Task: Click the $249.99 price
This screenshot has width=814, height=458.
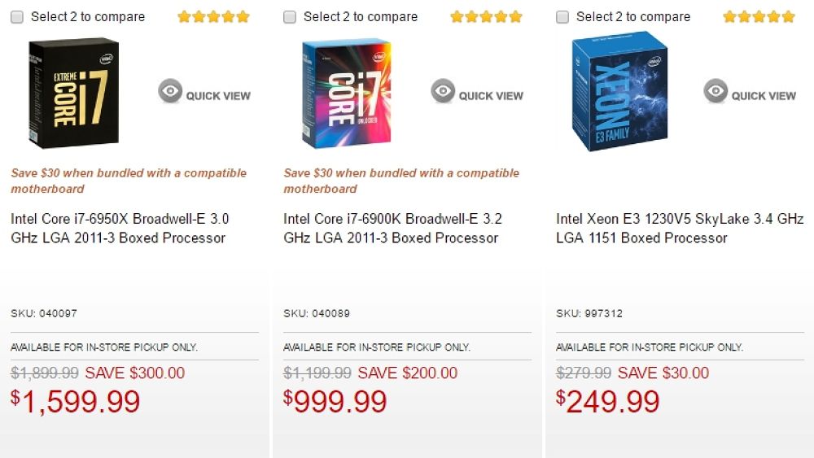Action: 608,401
